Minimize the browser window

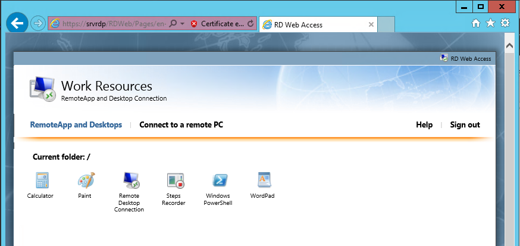tap(464, 7)
